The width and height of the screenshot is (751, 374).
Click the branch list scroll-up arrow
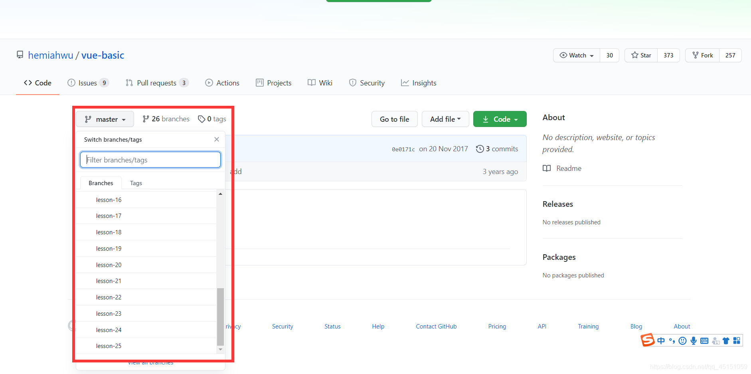point(220,194)
